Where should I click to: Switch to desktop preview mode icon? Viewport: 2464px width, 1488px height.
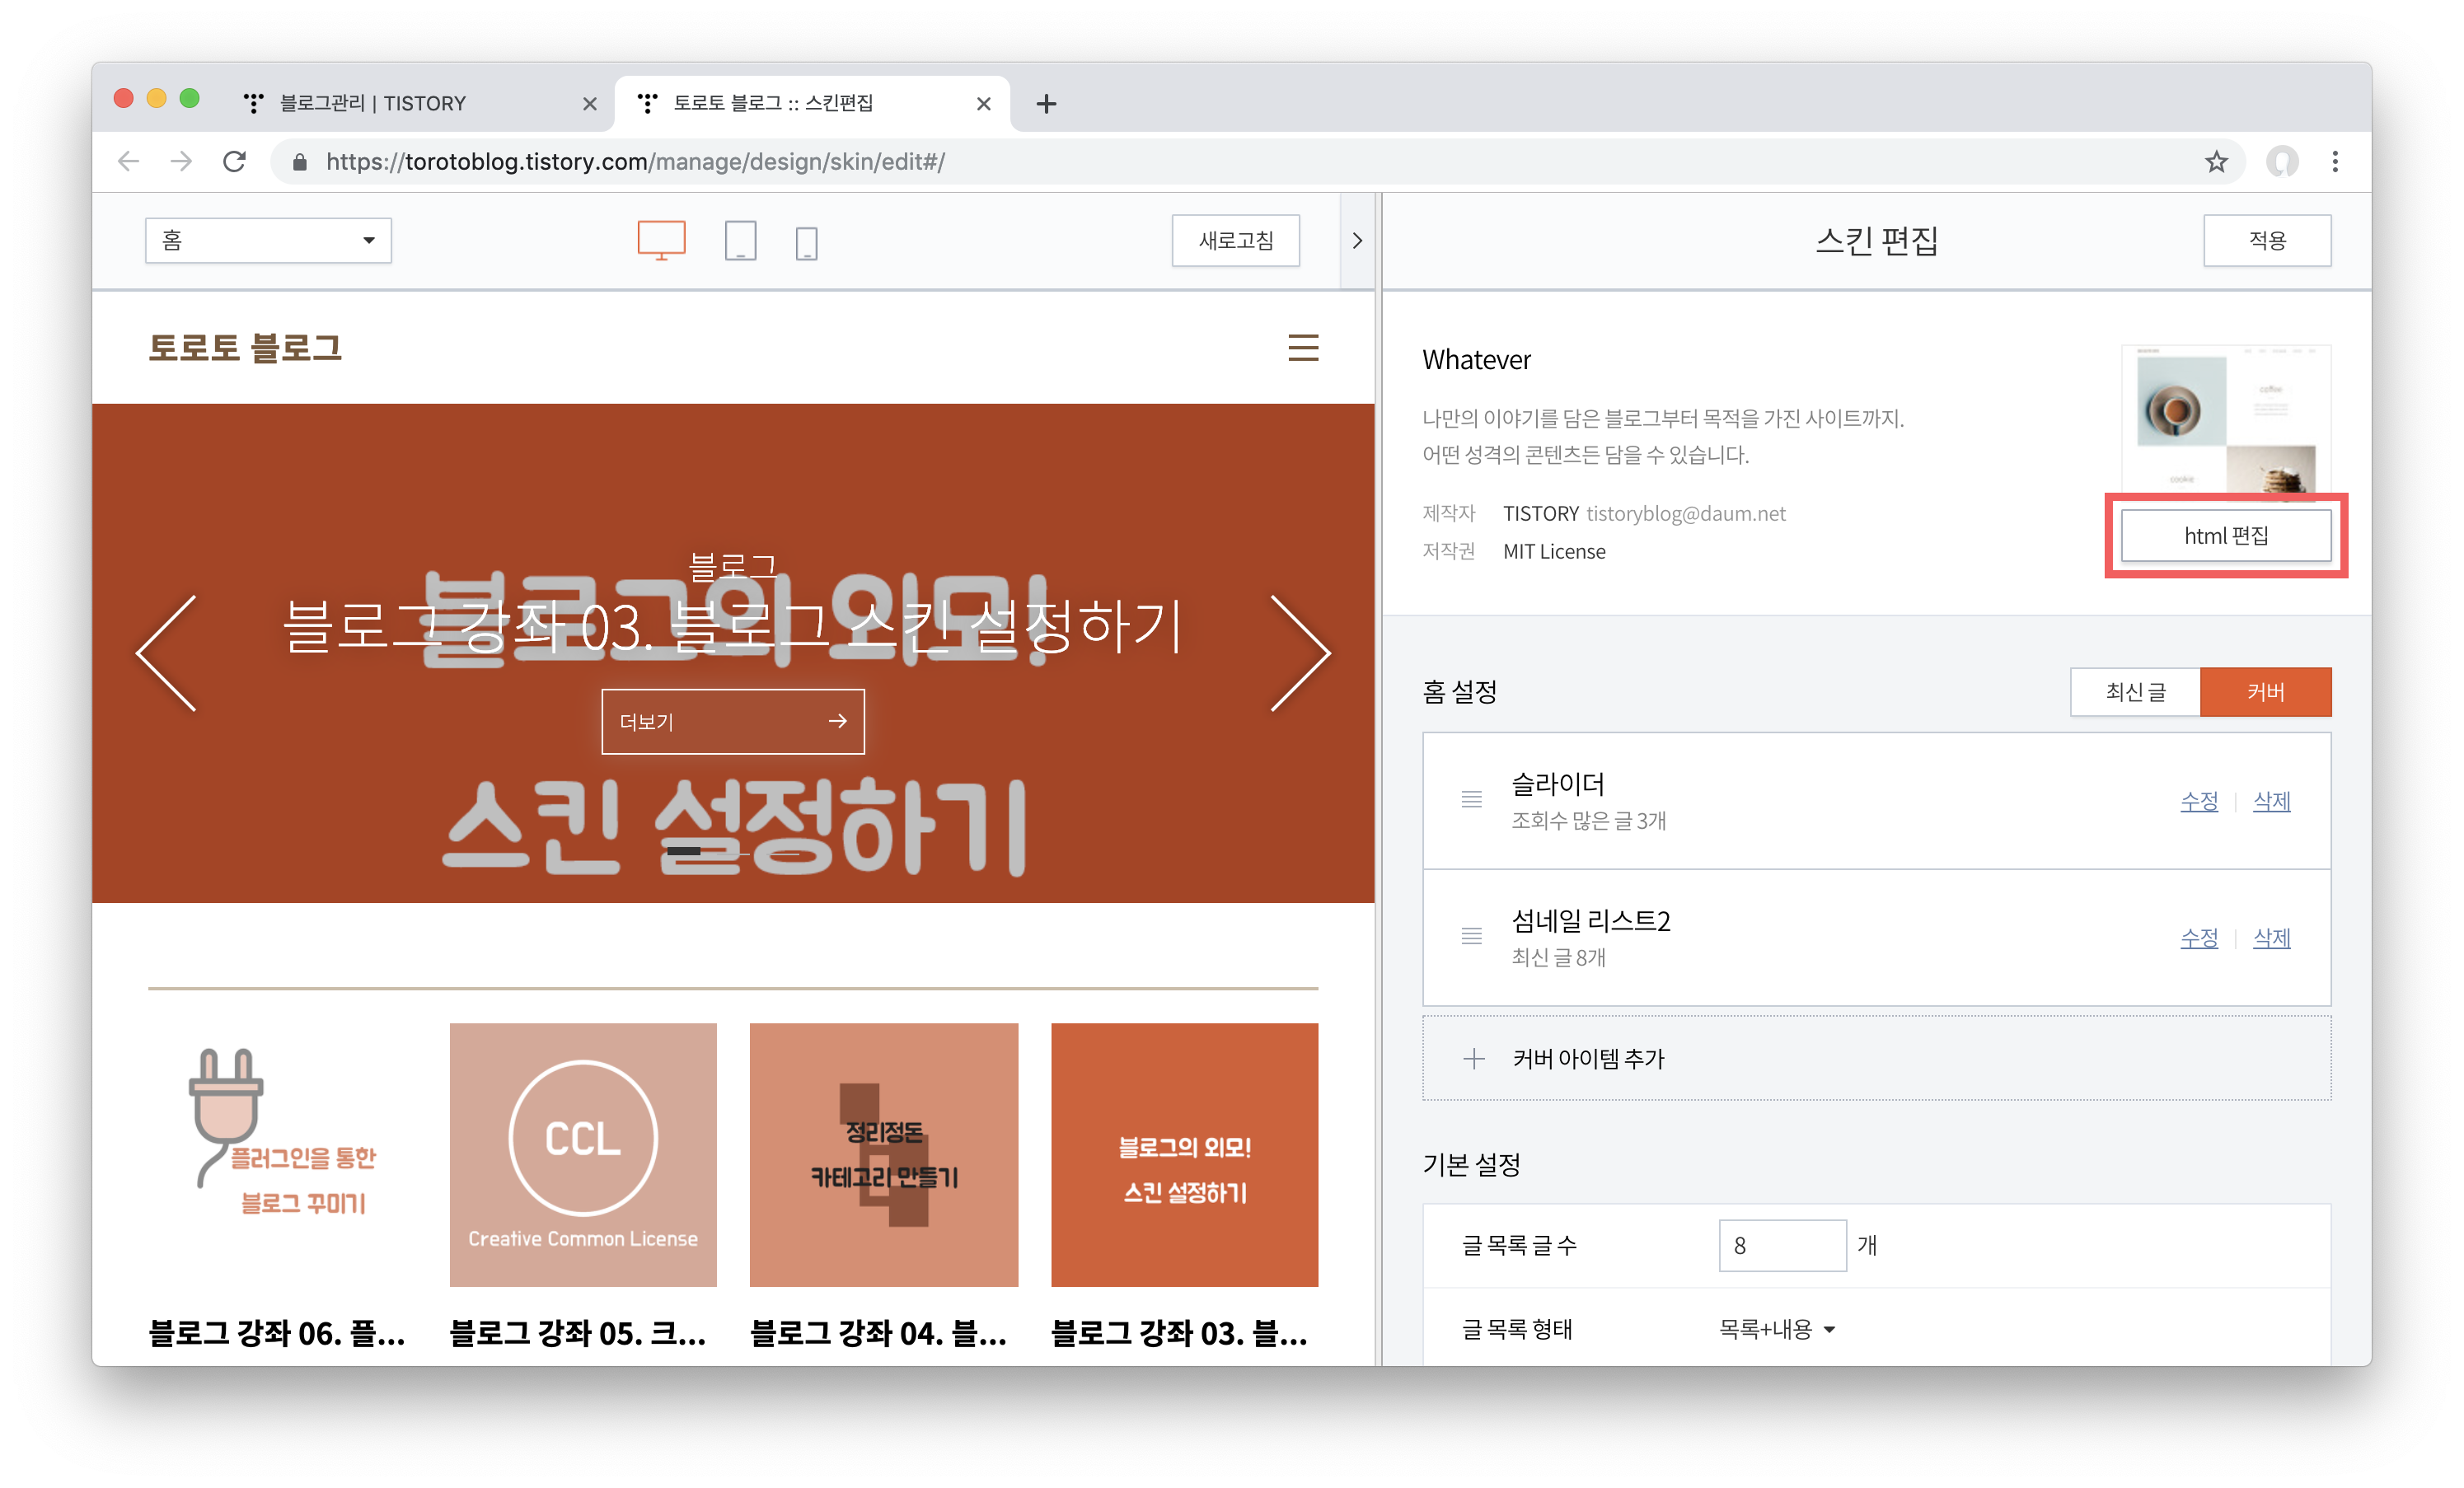(x=661, y=240)
